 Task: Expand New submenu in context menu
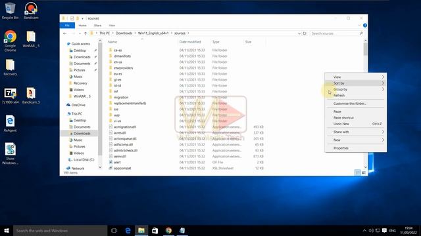(x=355, y=140)
